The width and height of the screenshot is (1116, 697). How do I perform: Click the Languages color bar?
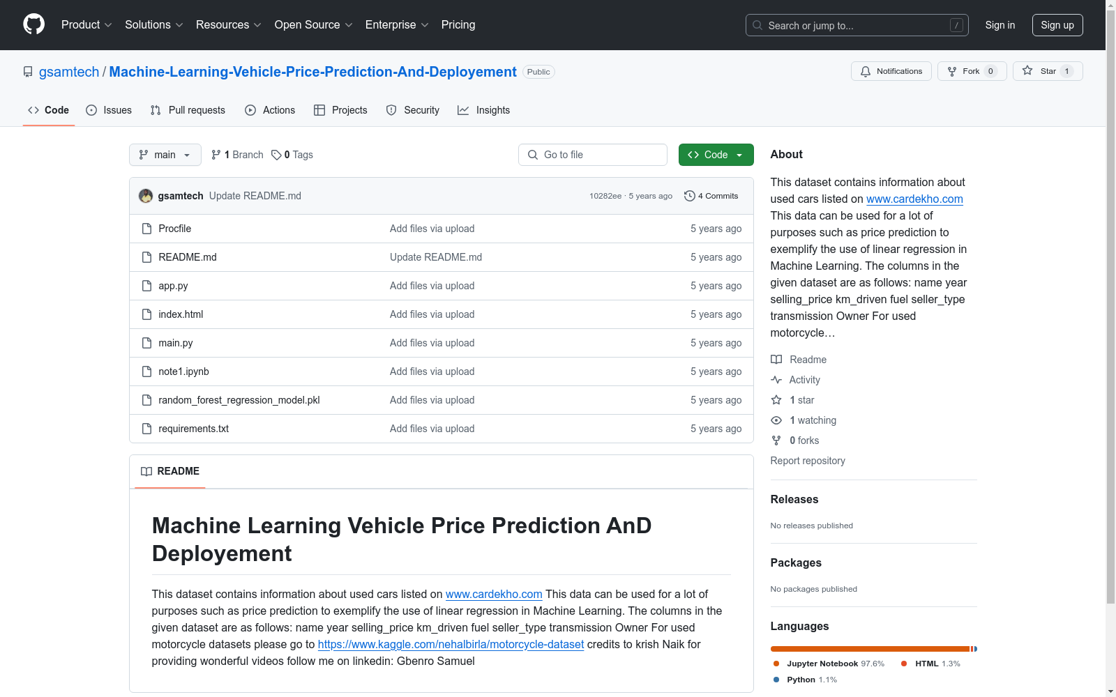click(873, 649)
